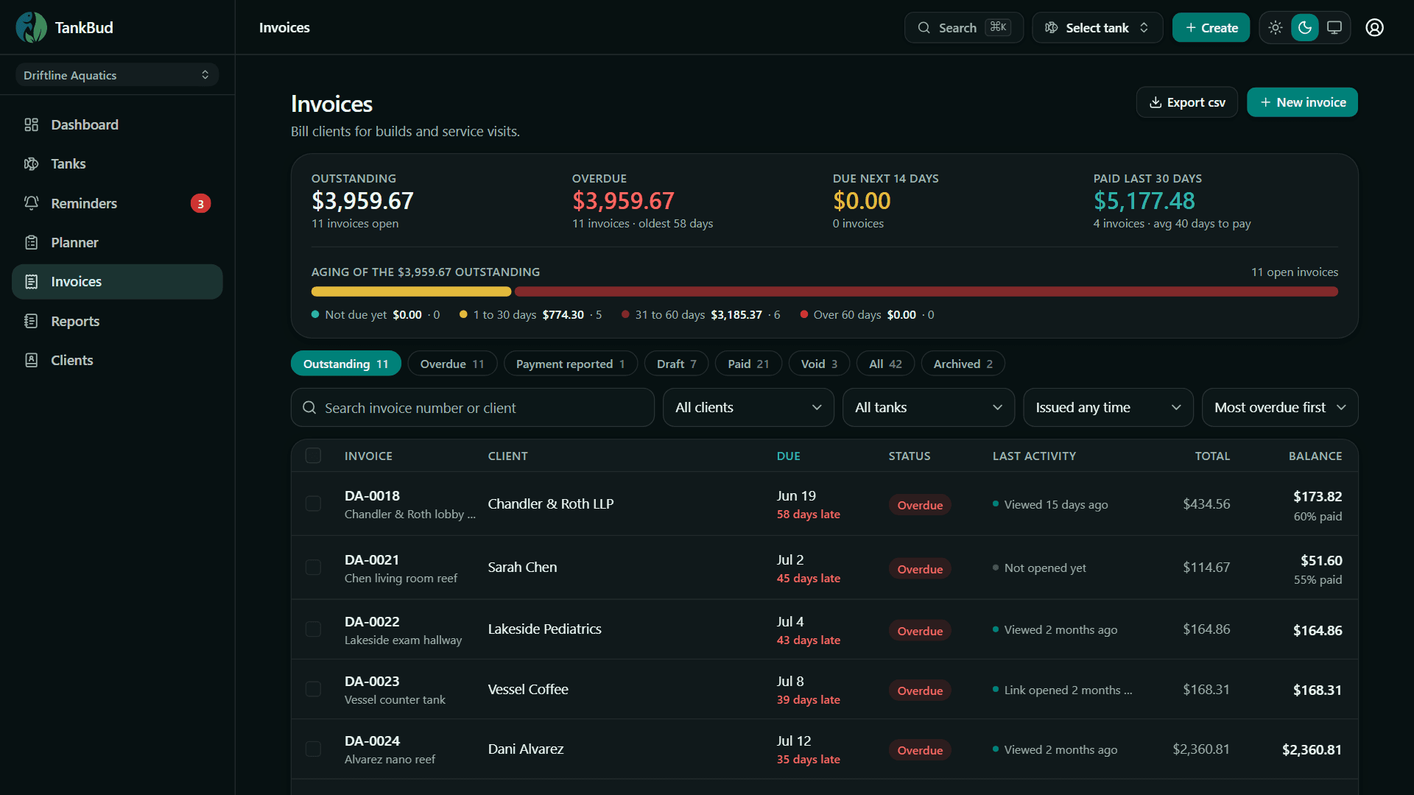Click the $2,360.81 balance for Dani Alvarez
The width and height of the screenshot is (1414, 795).
(1312, 749)
